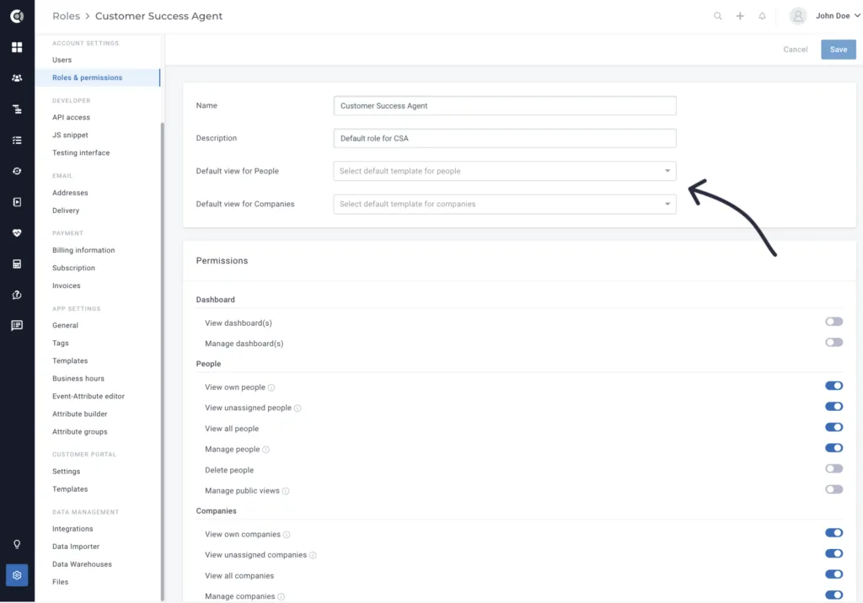Open the question-mark help icon in left rail
The width and height of the screenshot is (863, 603).
17,295
